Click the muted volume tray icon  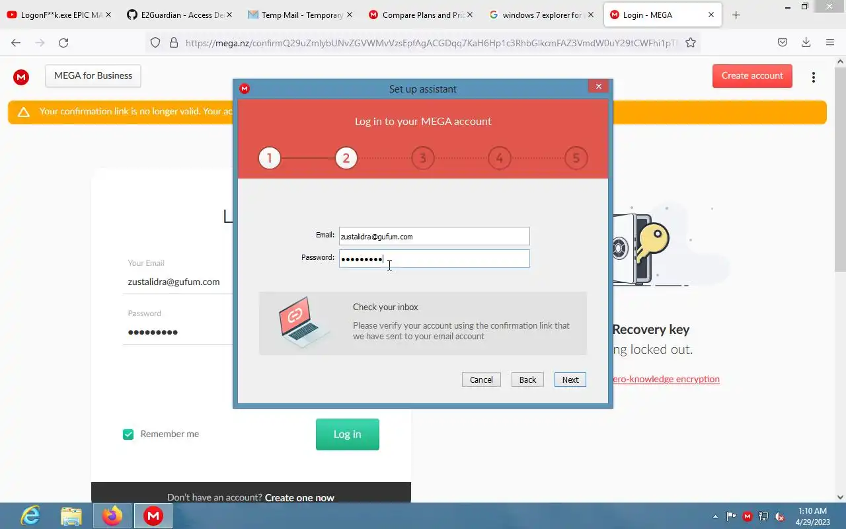click(779, 516)
